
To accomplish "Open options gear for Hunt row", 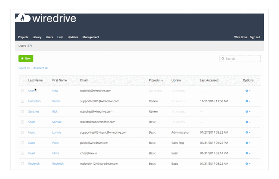I will pyautogui.click(x=248, y=132).
